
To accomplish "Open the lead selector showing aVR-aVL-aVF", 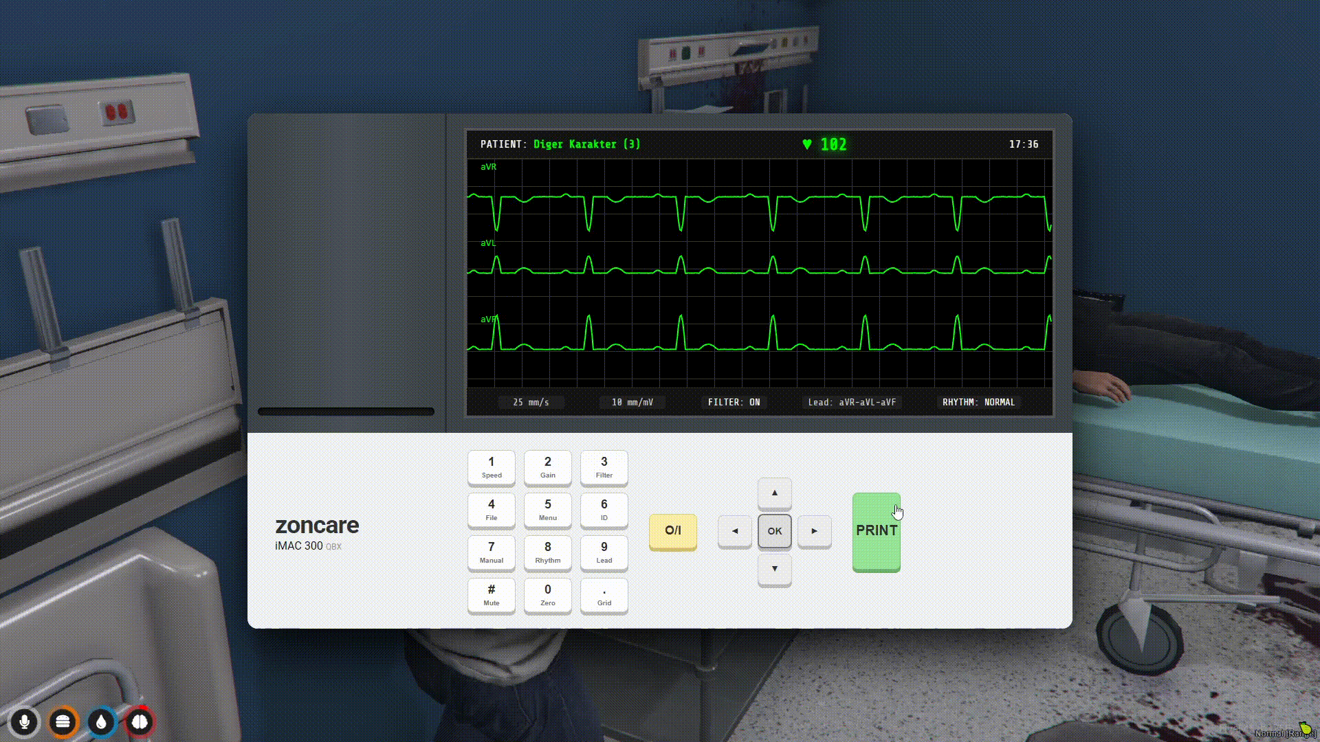I will [x=852, y=402].
